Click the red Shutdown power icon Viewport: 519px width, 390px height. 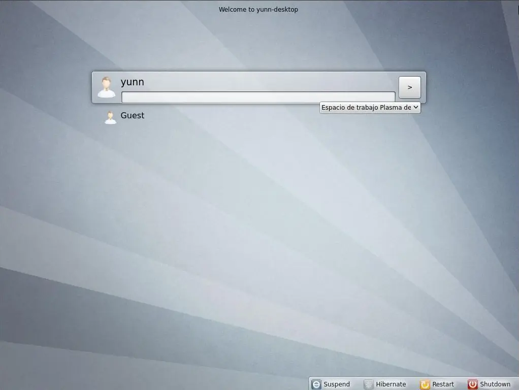pyautogui.click(x=472, y=384)
